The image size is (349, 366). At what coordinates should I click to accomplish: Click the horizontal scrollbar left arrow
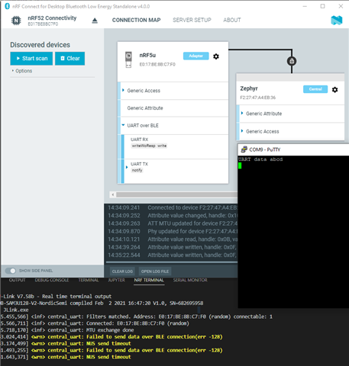click(x=113, y=195)
